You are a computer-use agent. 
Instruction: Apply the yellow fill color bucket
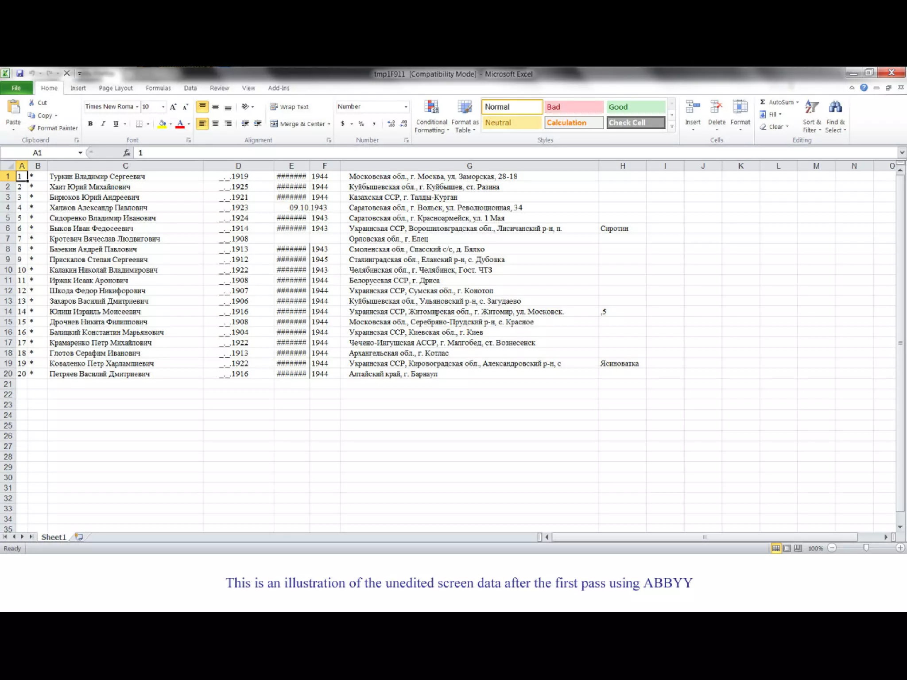tap(162, 124)
